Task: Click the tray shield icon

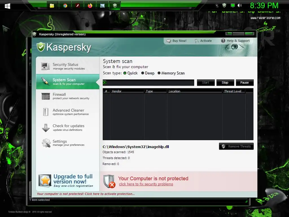Action: [x=224, y=5]
